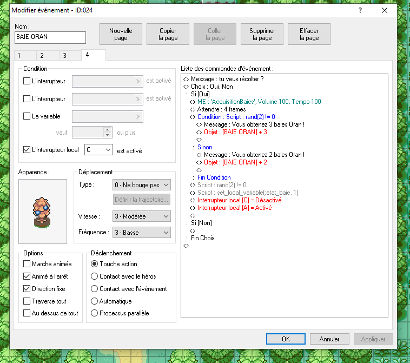Click the vaut numeric value field

tap(88, 133)
